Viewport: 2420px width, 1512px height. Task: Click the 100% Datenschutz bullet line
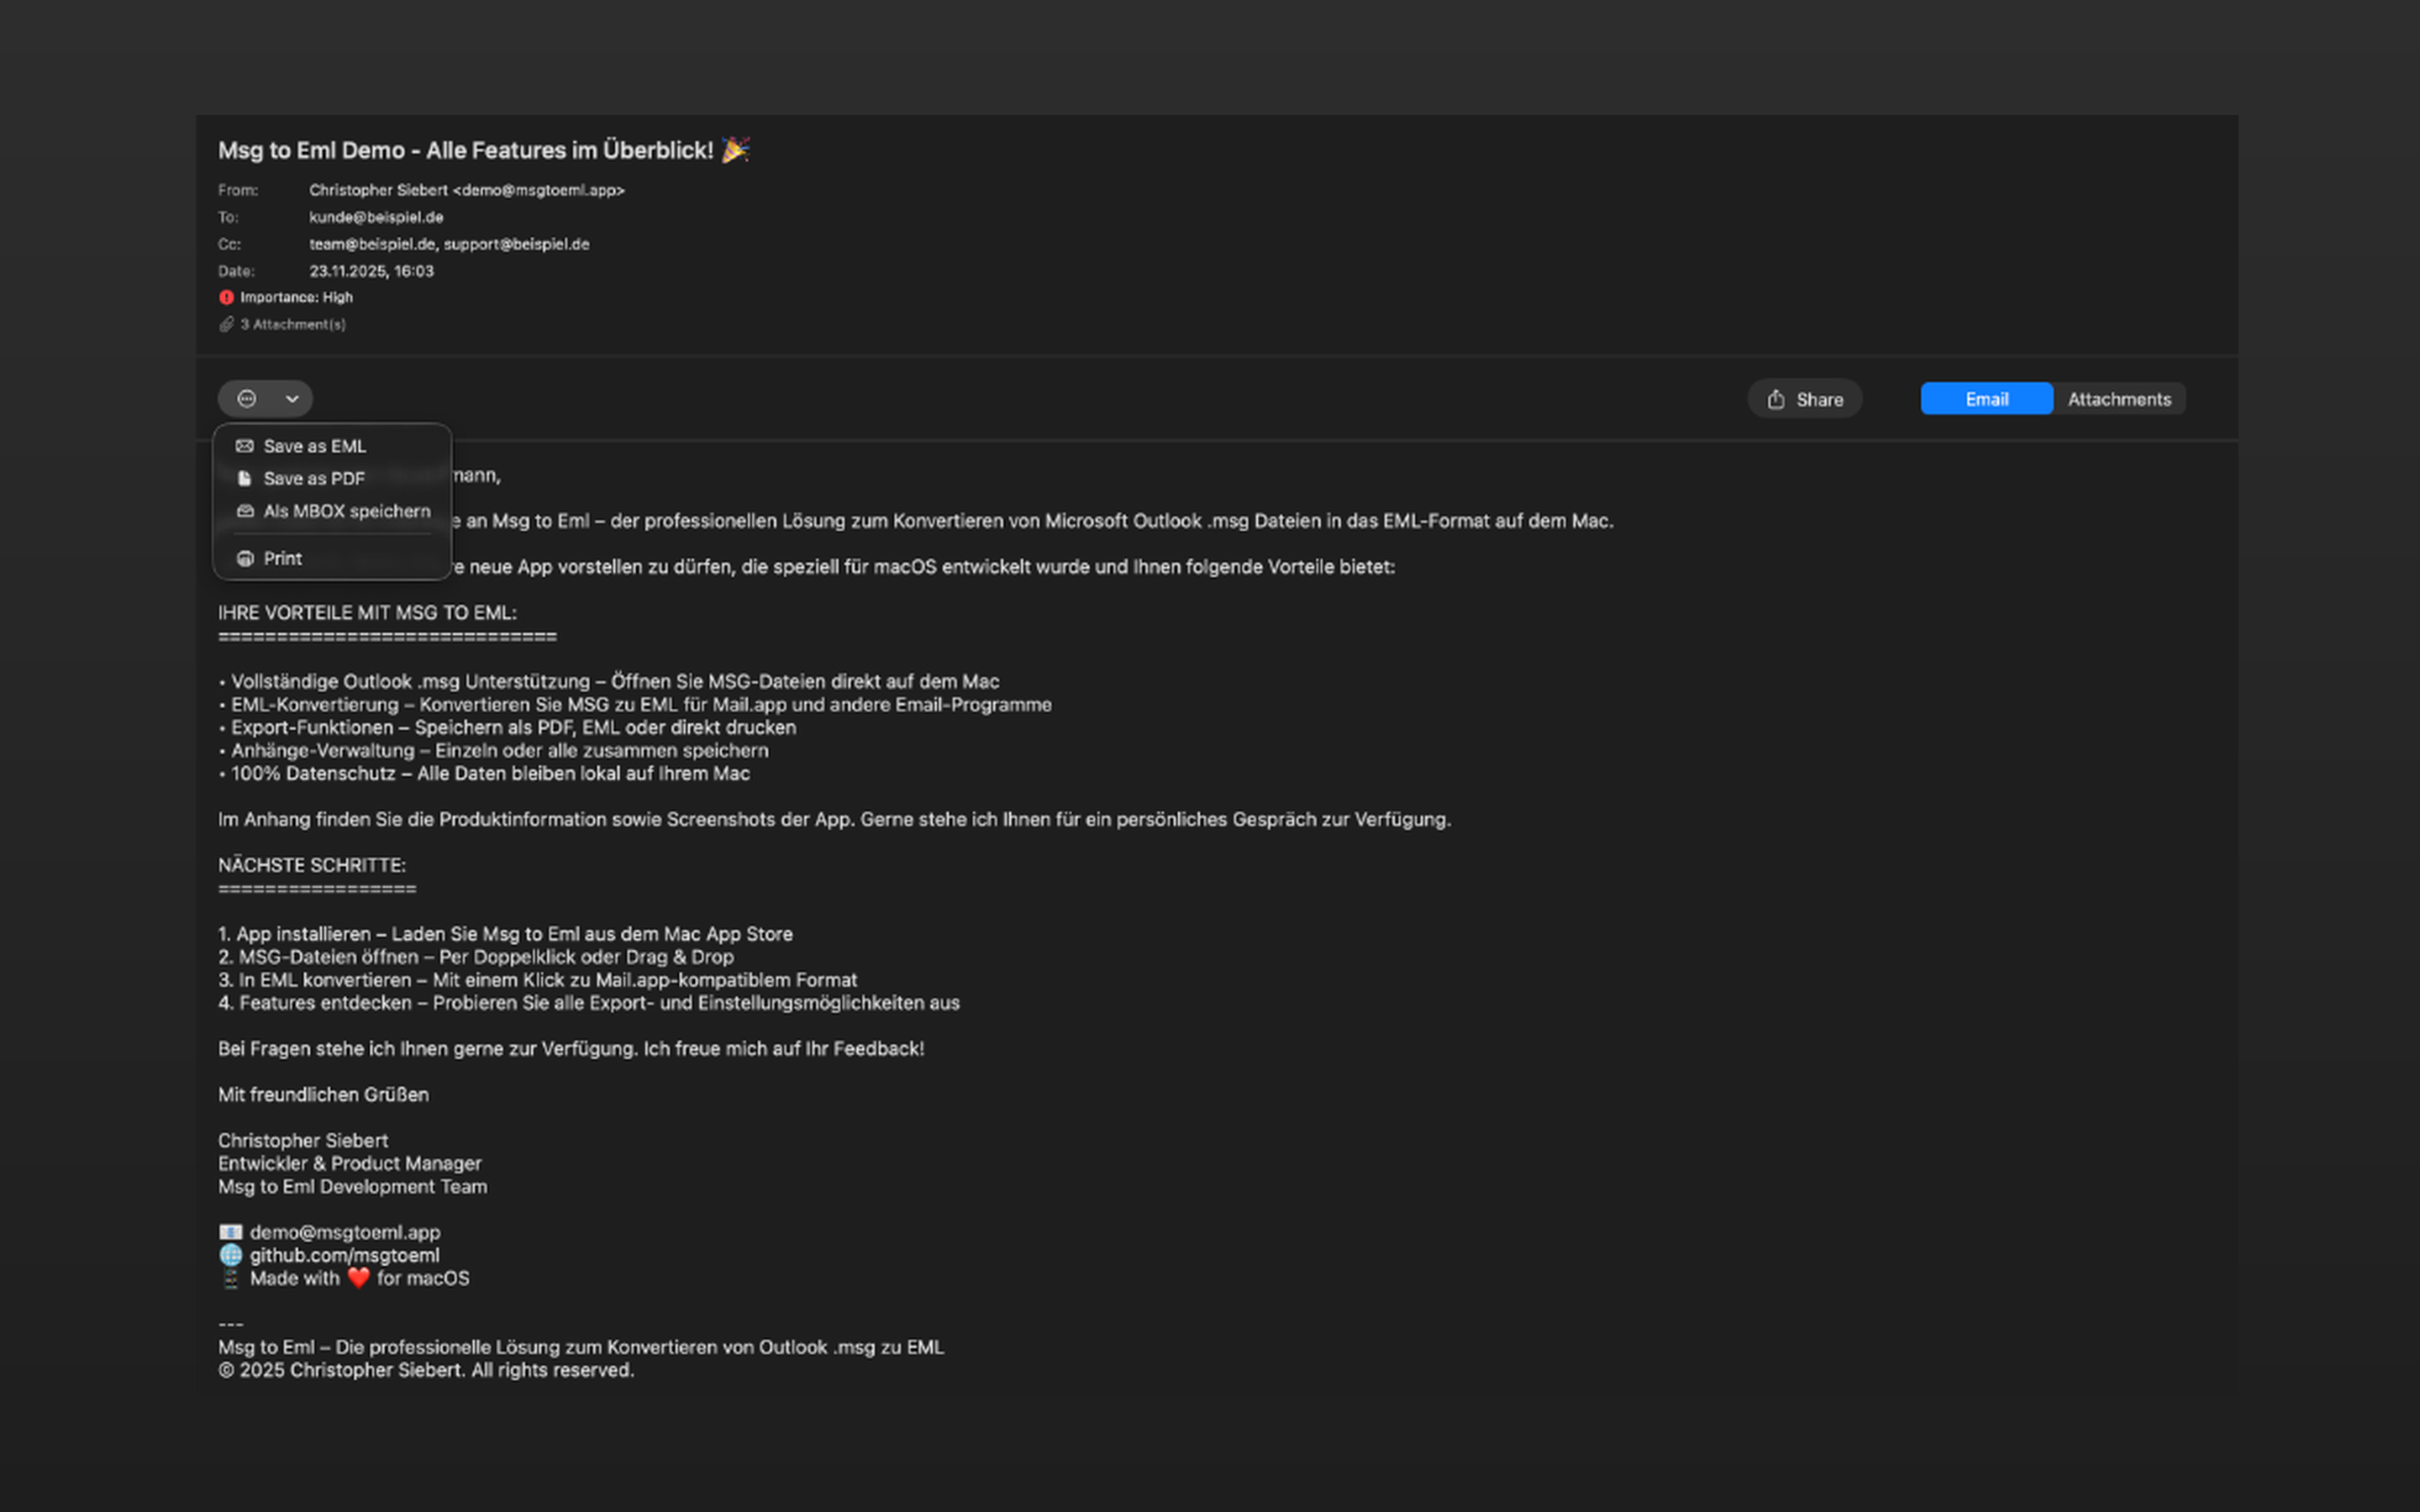(484, 774)
